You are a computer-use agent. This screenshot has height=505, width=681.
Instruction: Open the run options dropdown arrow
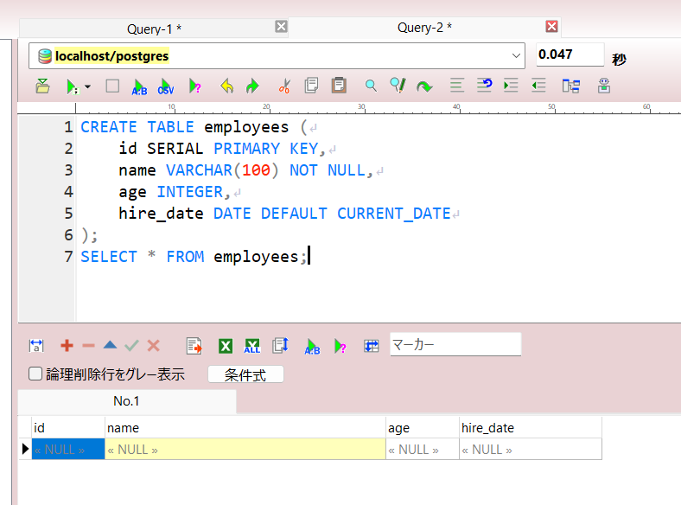coord(87,87)
